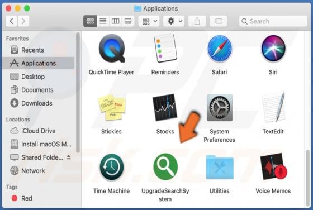The width and height of the screenshot is (313, 210).
Task: Select the TextEdit app icon
Action: click(273, 107)
